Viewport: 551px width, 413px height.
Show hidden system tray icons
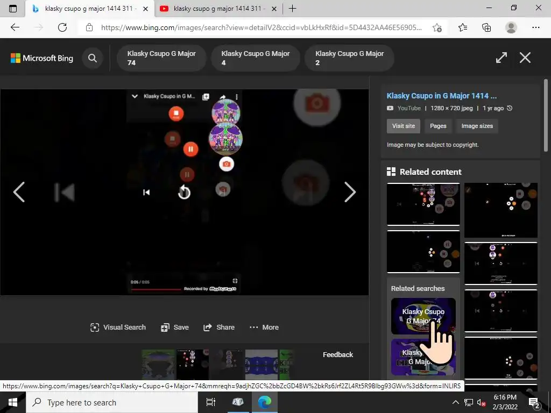click(455, 402)
